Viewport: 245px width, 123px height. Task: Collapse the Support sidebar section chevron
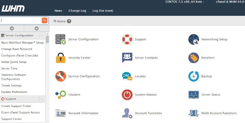click(42, 99)
